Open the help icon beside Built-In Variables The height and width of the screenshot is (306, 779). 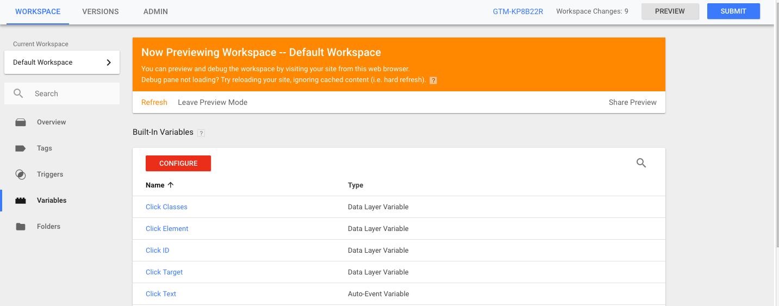pos(201,133)
